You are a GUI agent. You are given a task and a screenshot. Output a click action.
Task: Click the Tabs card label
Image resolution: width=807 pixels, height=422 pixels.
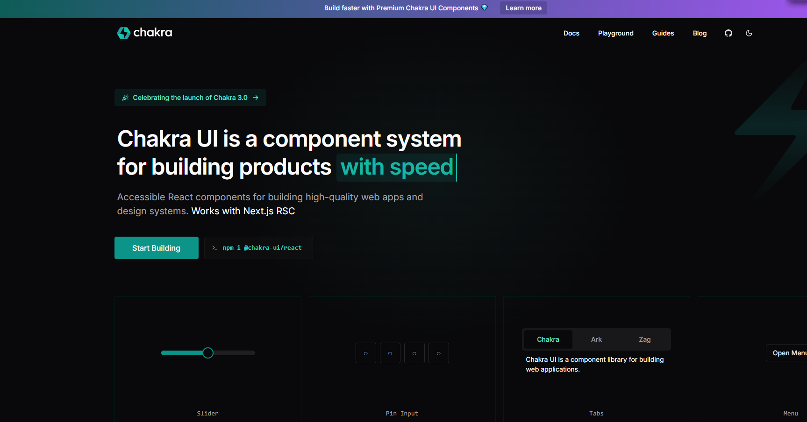596,413
